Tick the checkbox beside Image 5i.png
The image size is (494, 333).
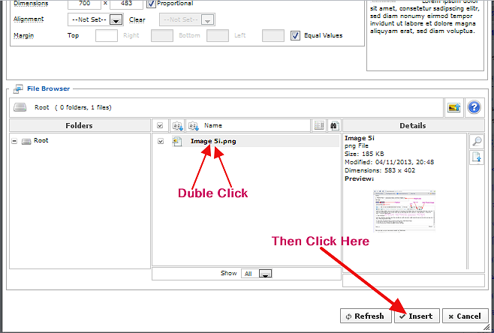pos(161,141)
